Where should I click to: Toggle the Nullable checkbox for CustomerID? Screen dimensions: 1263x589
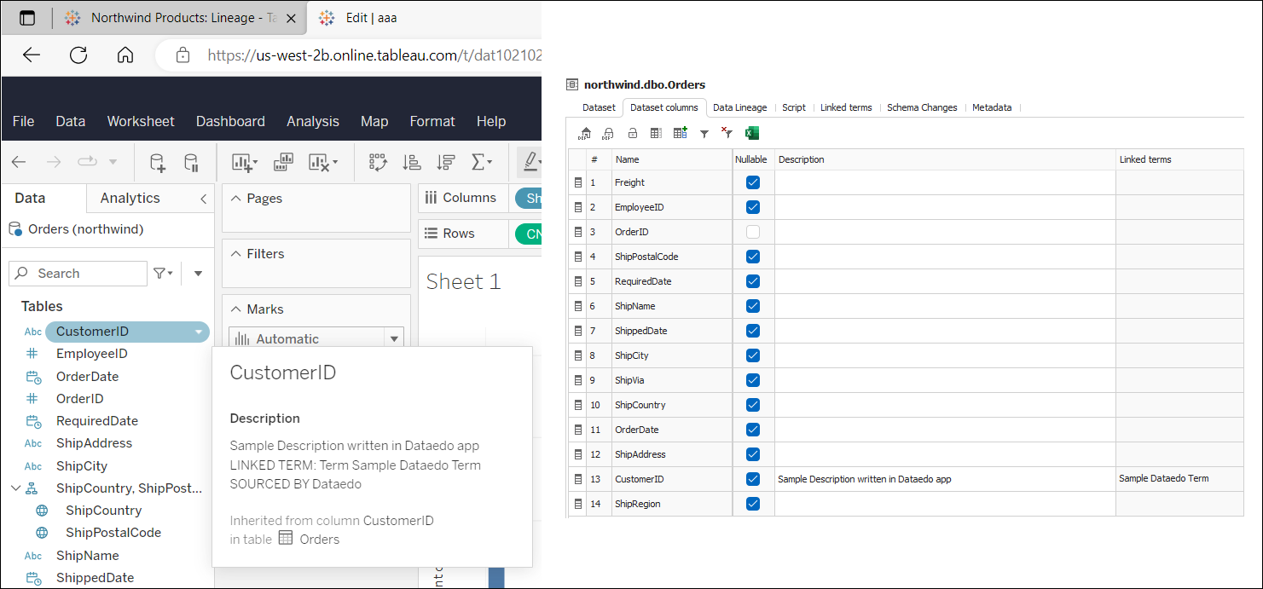coord(753,479)
